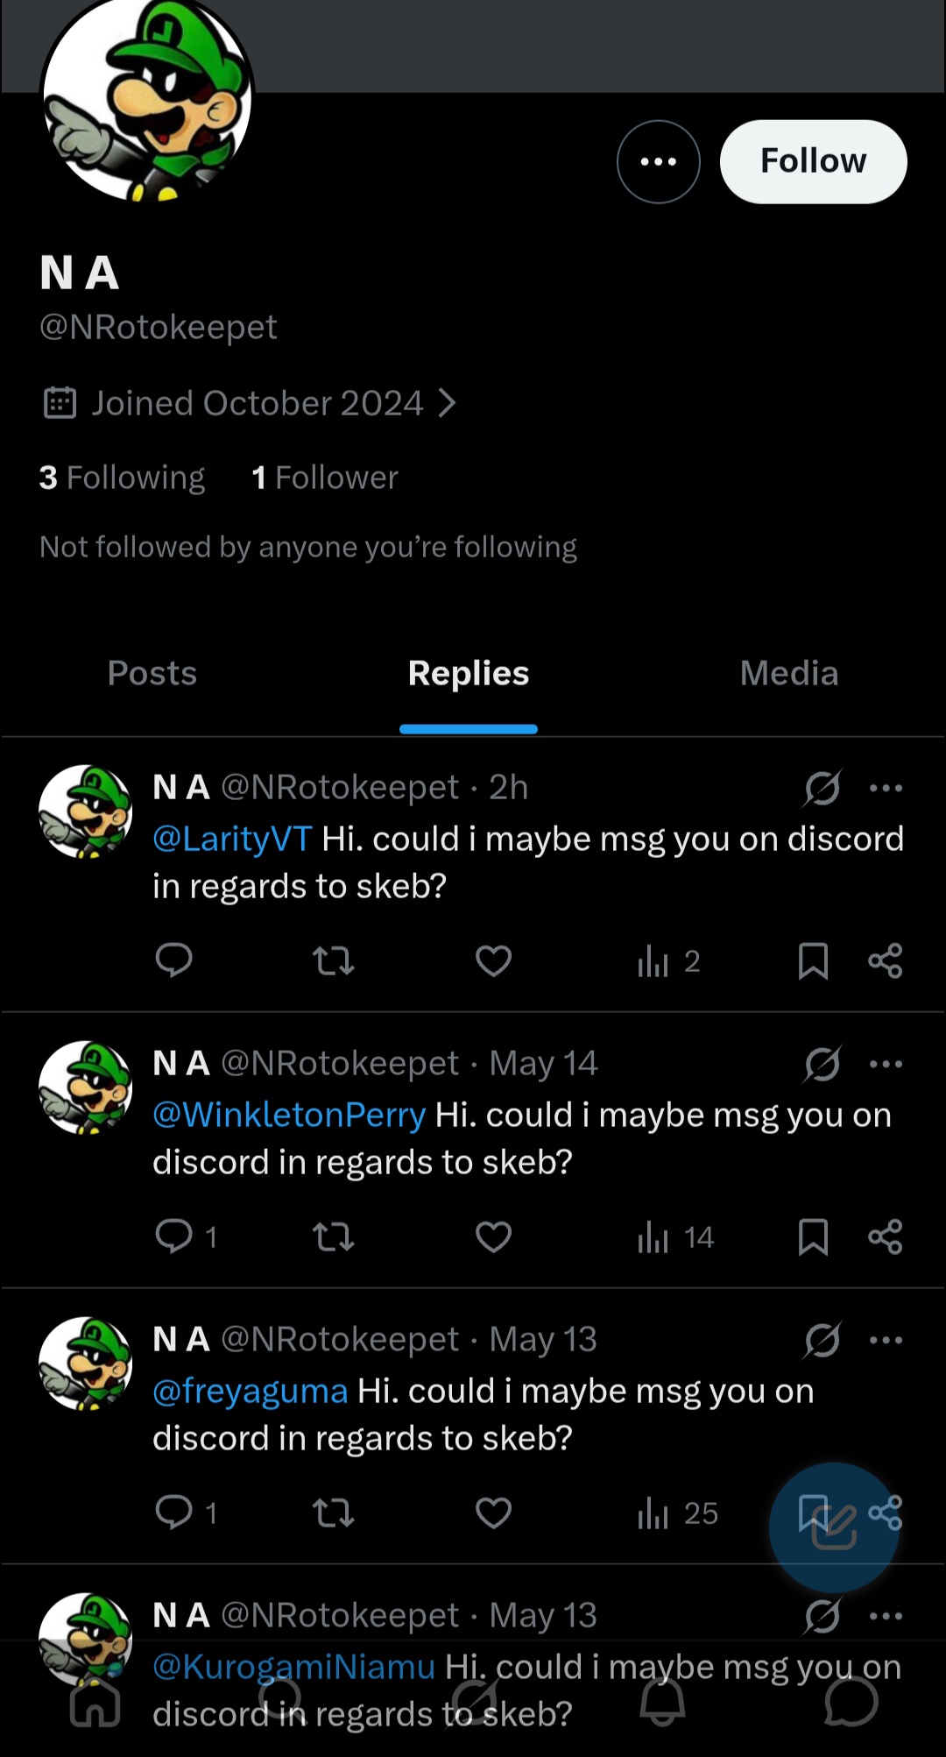Switch to the Posts tab
This screenshot has width=946, height=1757.
coord(152,673)
